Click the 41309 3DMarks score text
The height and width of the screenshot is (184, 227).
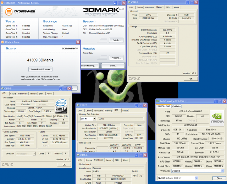click(x=40, y=60)
